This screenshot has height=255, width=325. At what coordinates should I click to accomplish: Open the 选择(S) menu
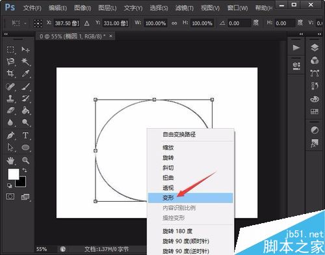(x=159, y=8)
